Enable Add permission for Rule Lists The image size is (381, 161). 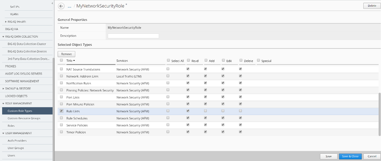(x=205, y=111)
